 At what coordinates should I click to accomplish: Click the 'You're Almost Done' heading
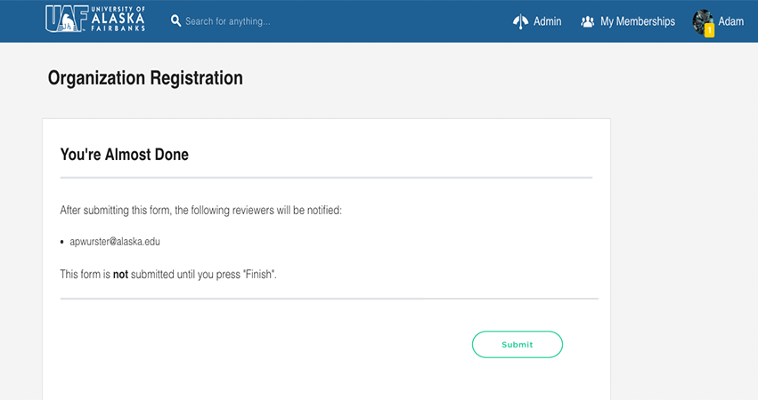[x=124, y=154]
